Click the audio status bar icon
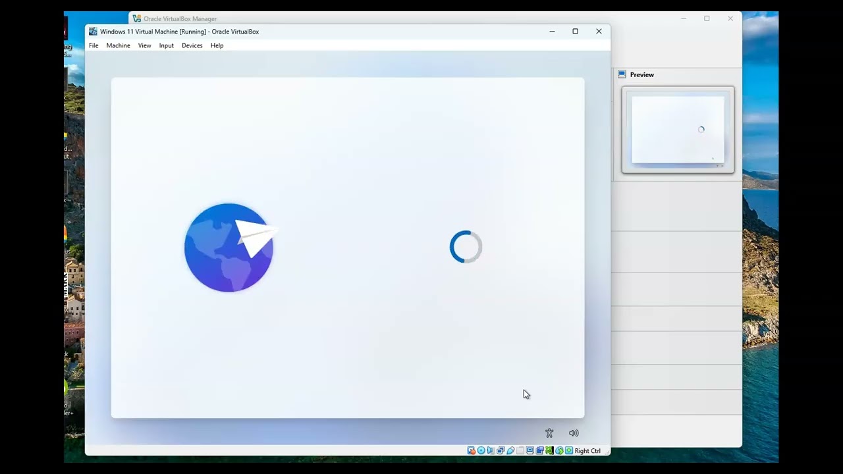Viewport: 843px width, 474px height. coord(490,451)
